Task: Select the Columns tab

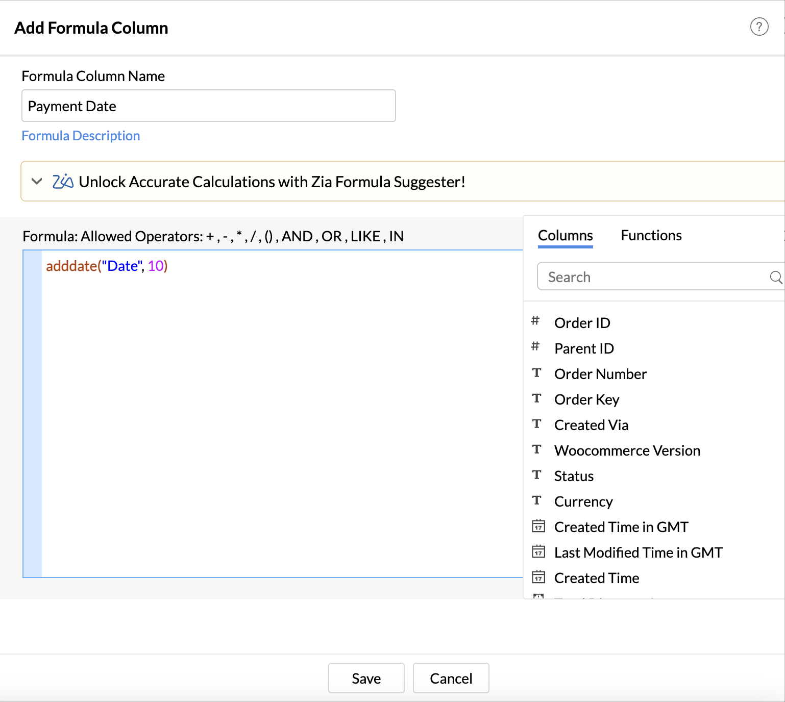Action: pyautogui.click(x=565, y=235)
